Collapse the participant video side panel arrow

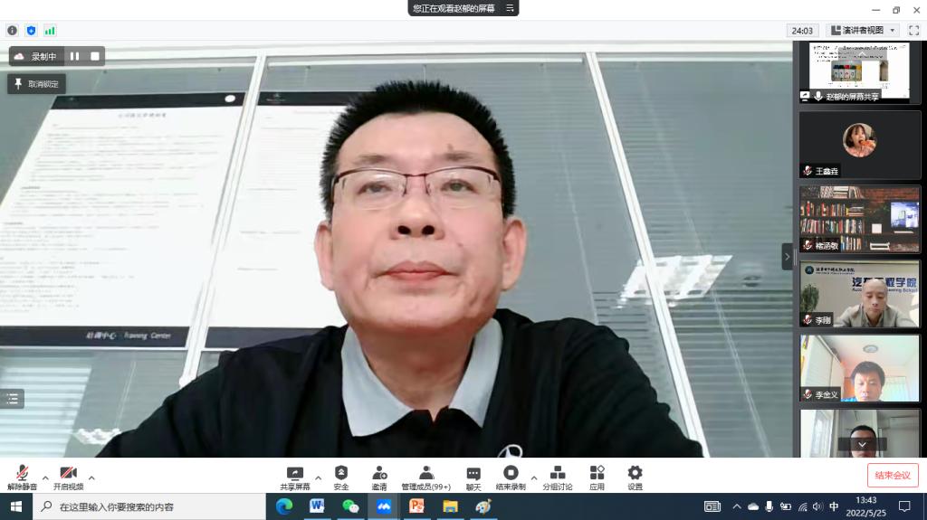(787, 257)
